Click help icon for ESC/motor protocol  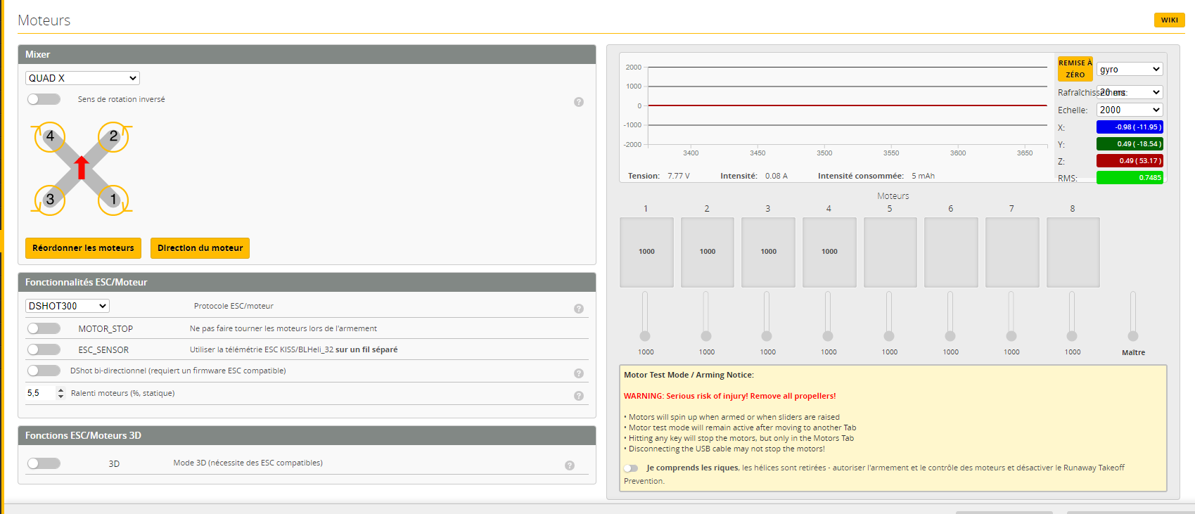point(578,309)
